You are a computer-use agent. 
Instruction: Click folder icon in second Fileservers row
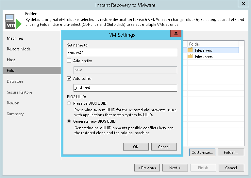pos(190,57)
